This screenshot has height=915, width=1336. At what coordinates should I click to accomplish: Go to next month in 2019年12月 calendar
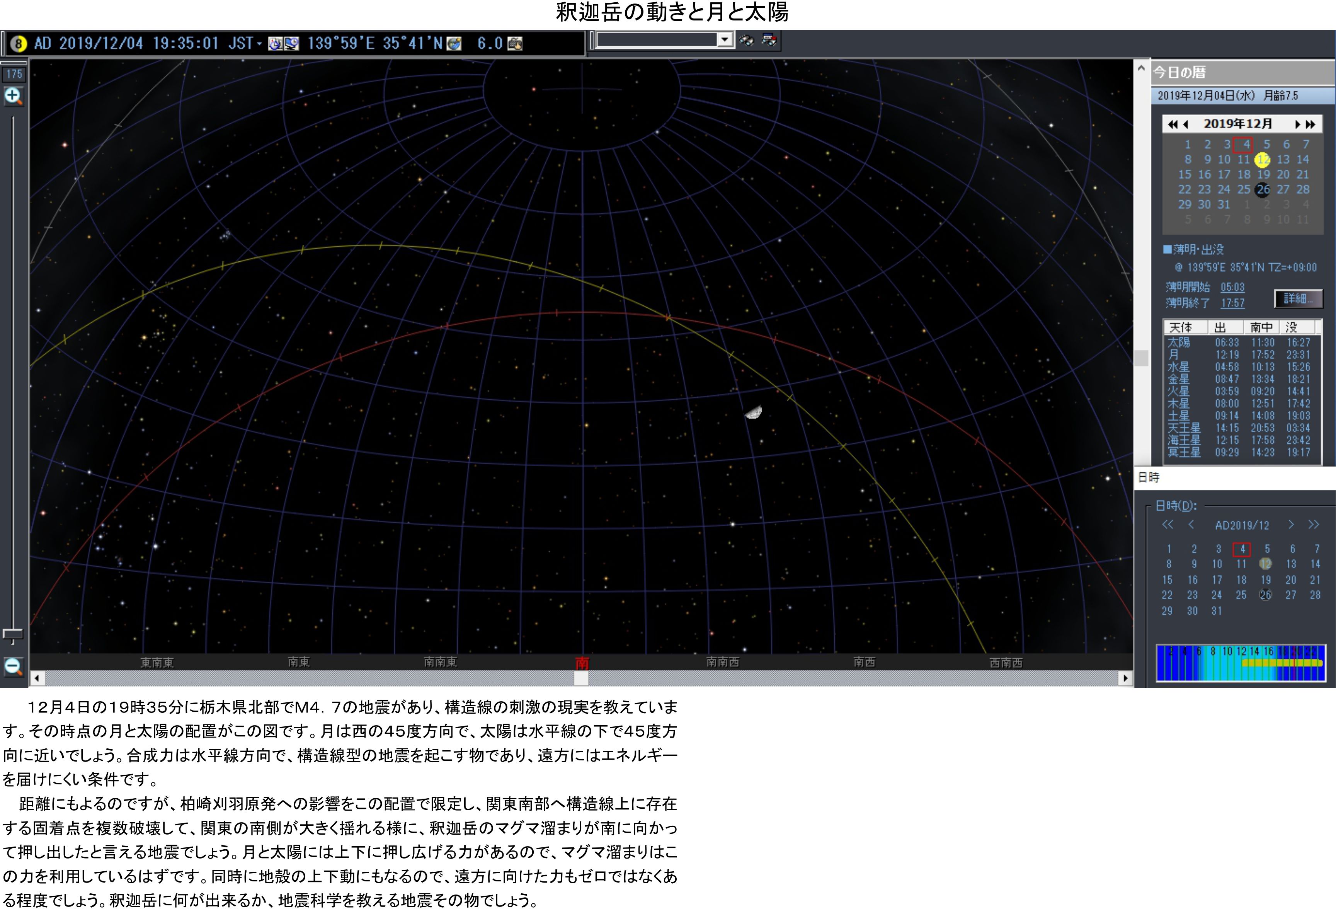click(x=1297, y=124)
